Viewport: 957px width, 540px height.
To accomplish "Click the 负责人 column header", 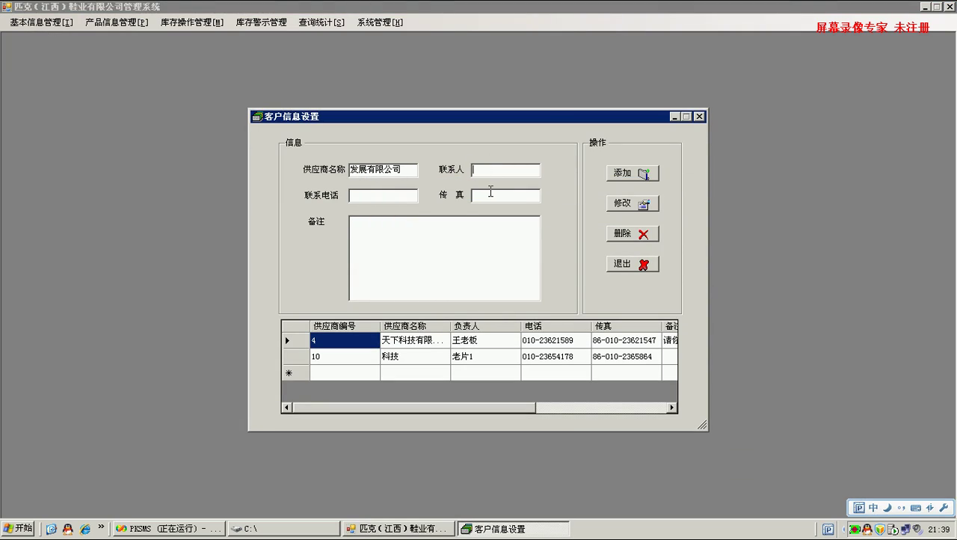I will click(485, 326).
